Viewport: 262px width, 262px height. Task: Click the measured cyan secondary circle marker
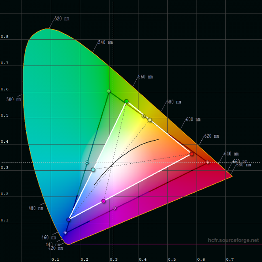[x=93, y=169]
